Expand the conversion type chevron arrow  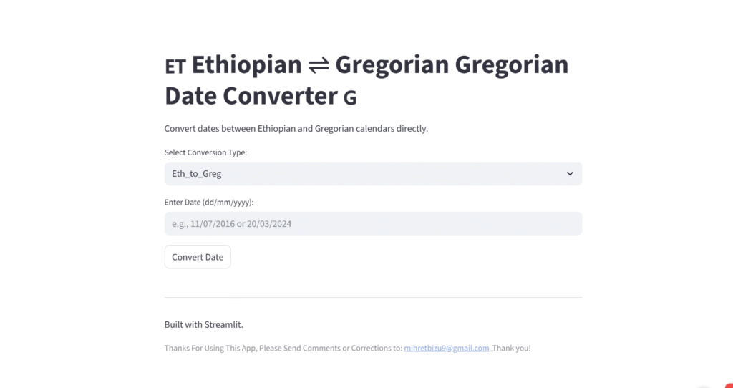(x=570, y=174)
